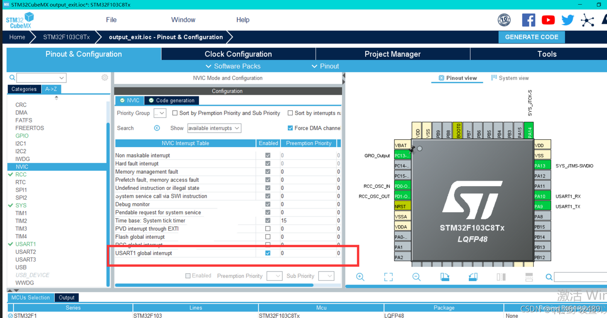The image size is (607, 318).
Task: Open the Priority Group dropdown
Action: pyautogui.click(x=160, y=113)
